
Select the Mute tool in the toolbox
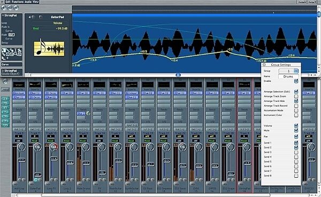[x=11, y=54]
